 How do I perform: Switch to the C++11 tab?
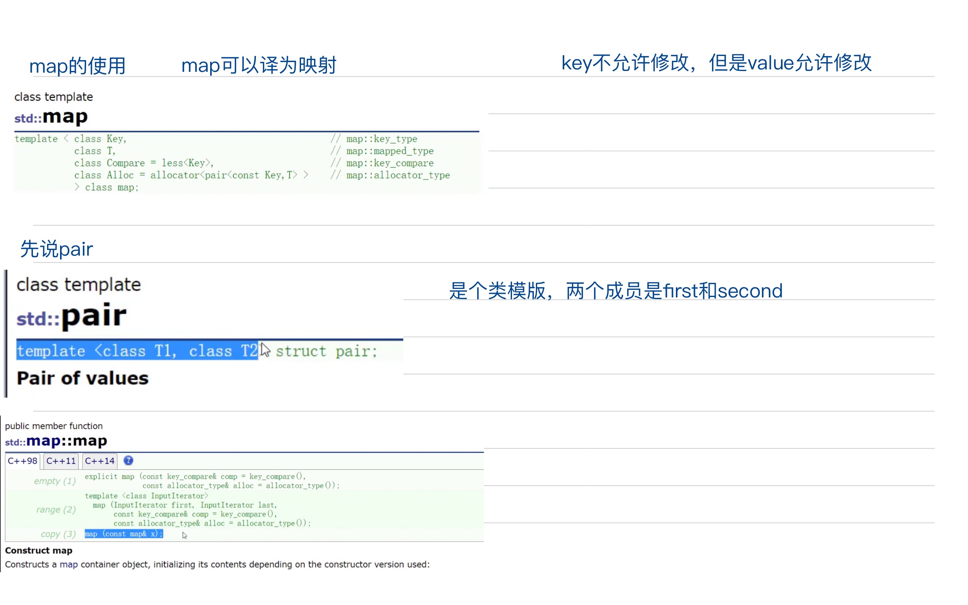click(61, 461)
